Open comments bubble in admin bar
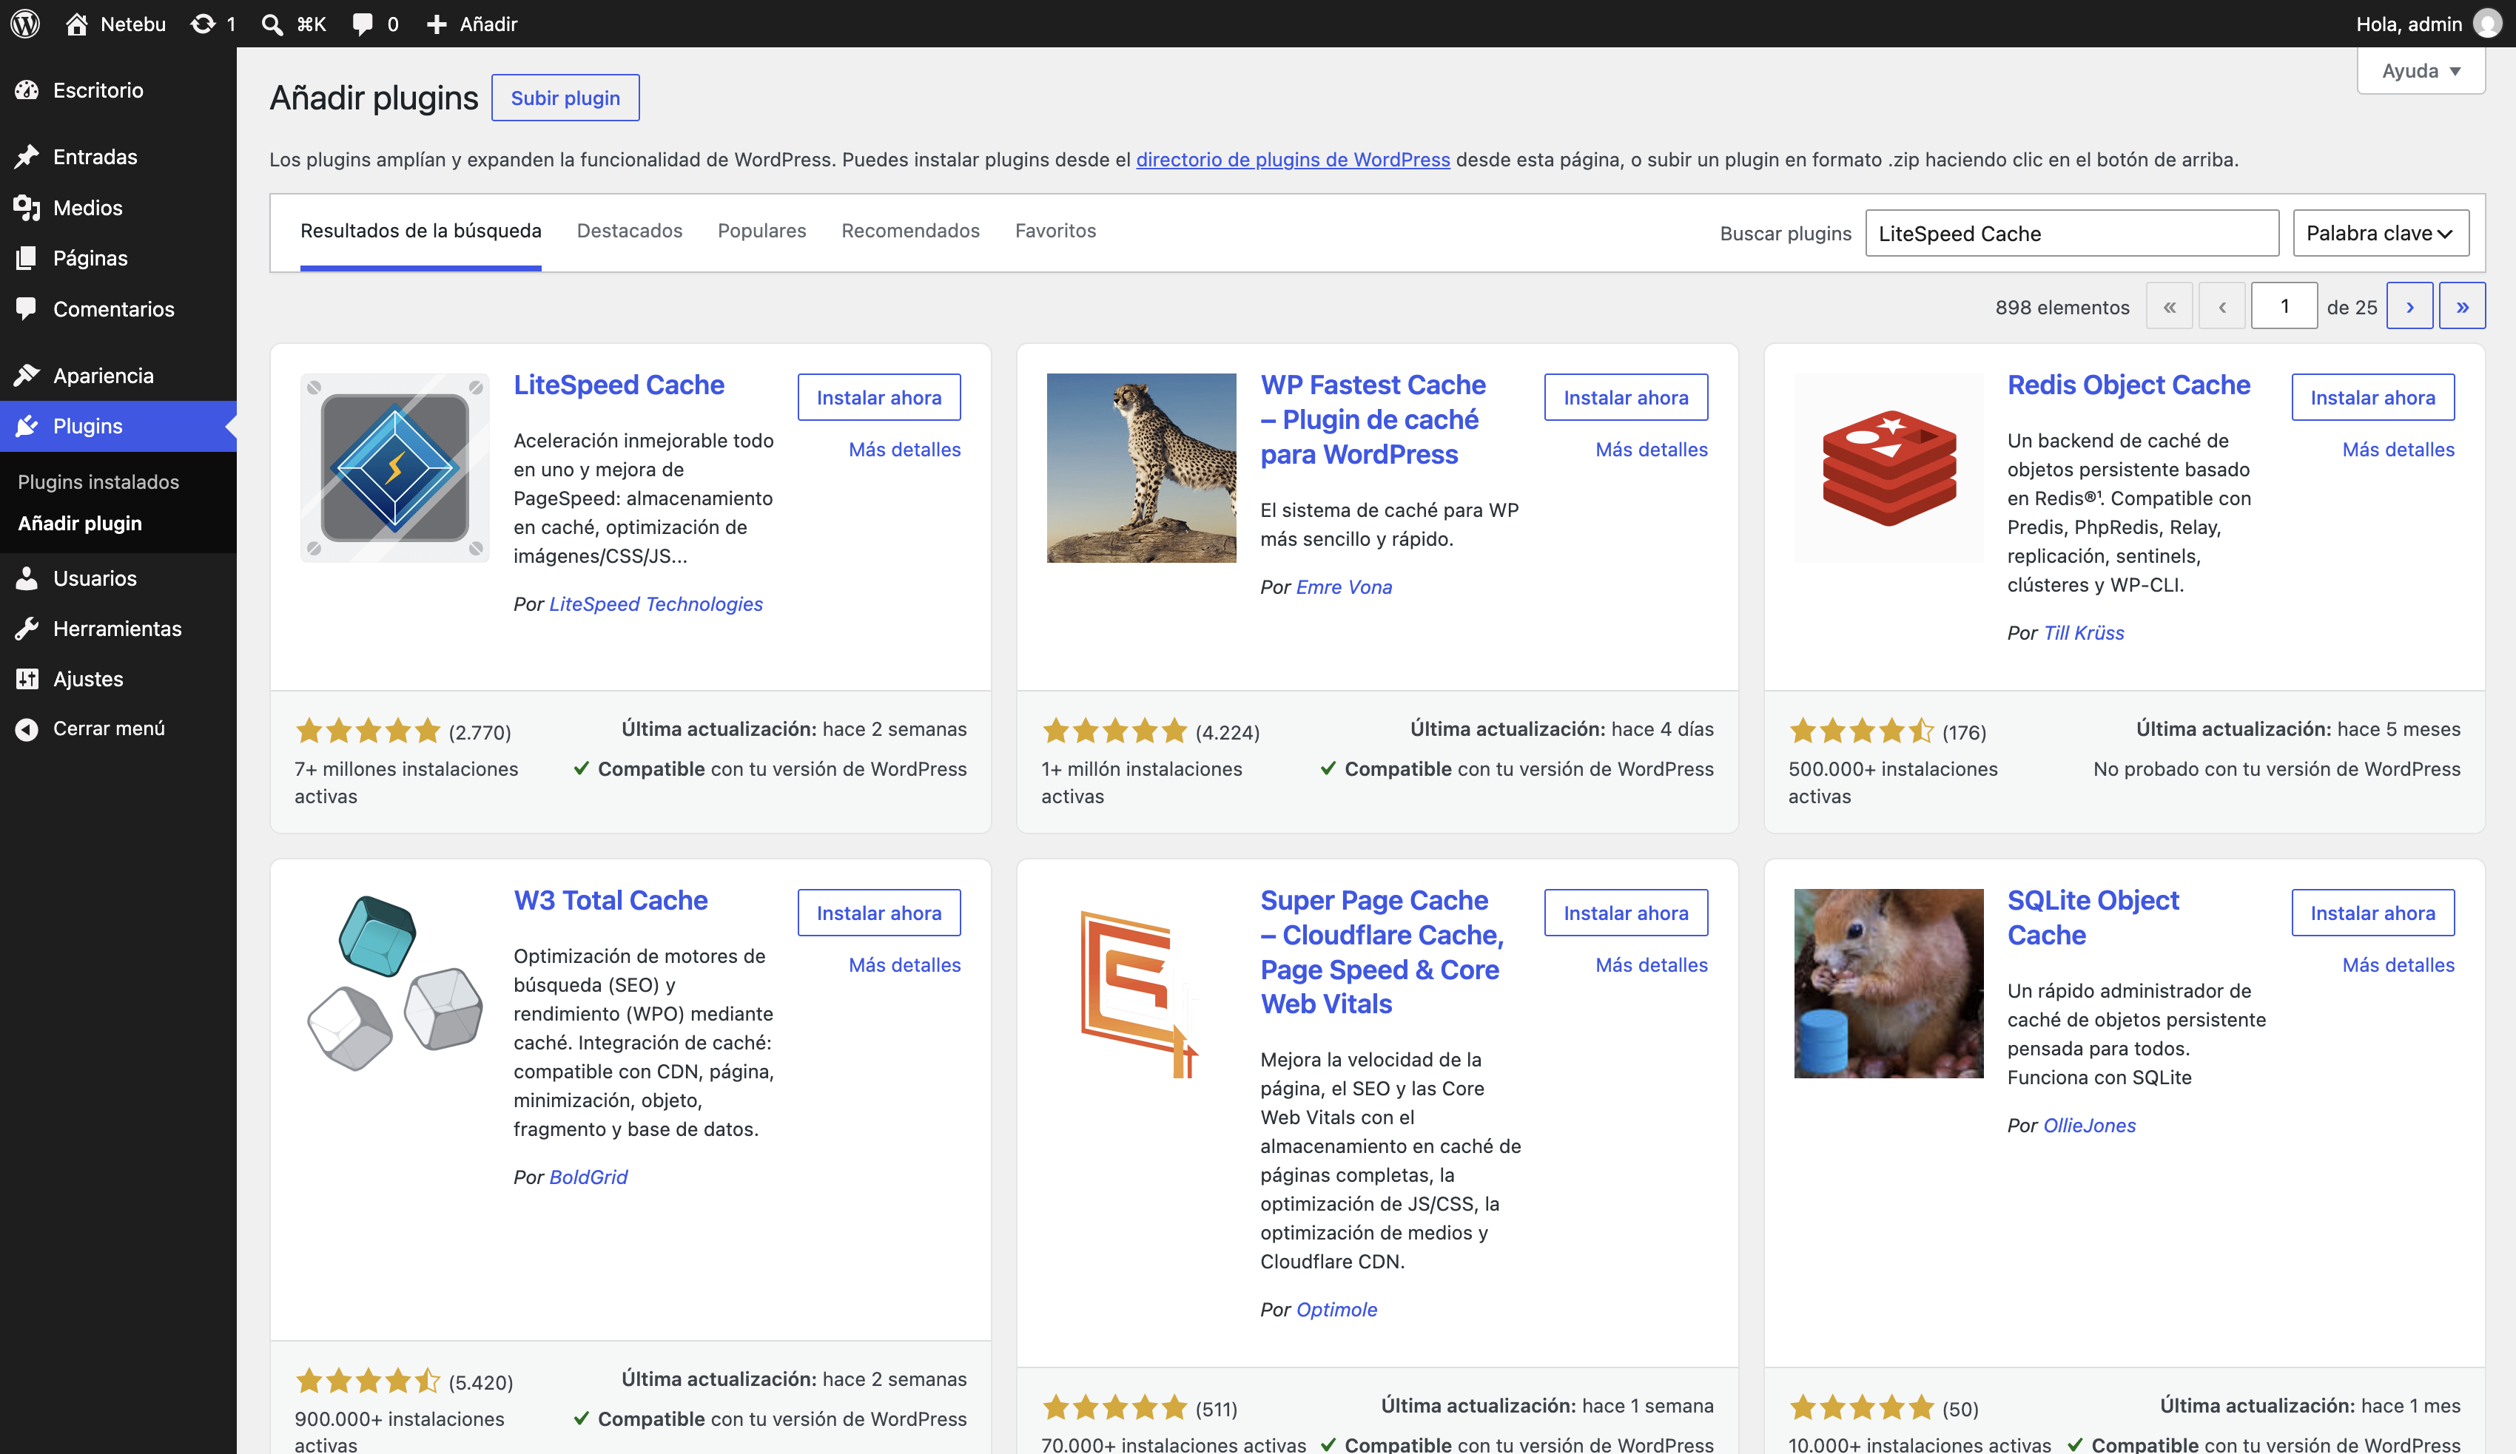Viewport: 2516px width, 1454px height. click(x=363, y=24)
